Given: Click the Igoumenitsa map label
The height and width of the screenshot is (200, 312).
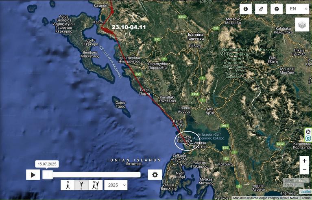Looking at the screenshot, I should [x=129, y=60].
